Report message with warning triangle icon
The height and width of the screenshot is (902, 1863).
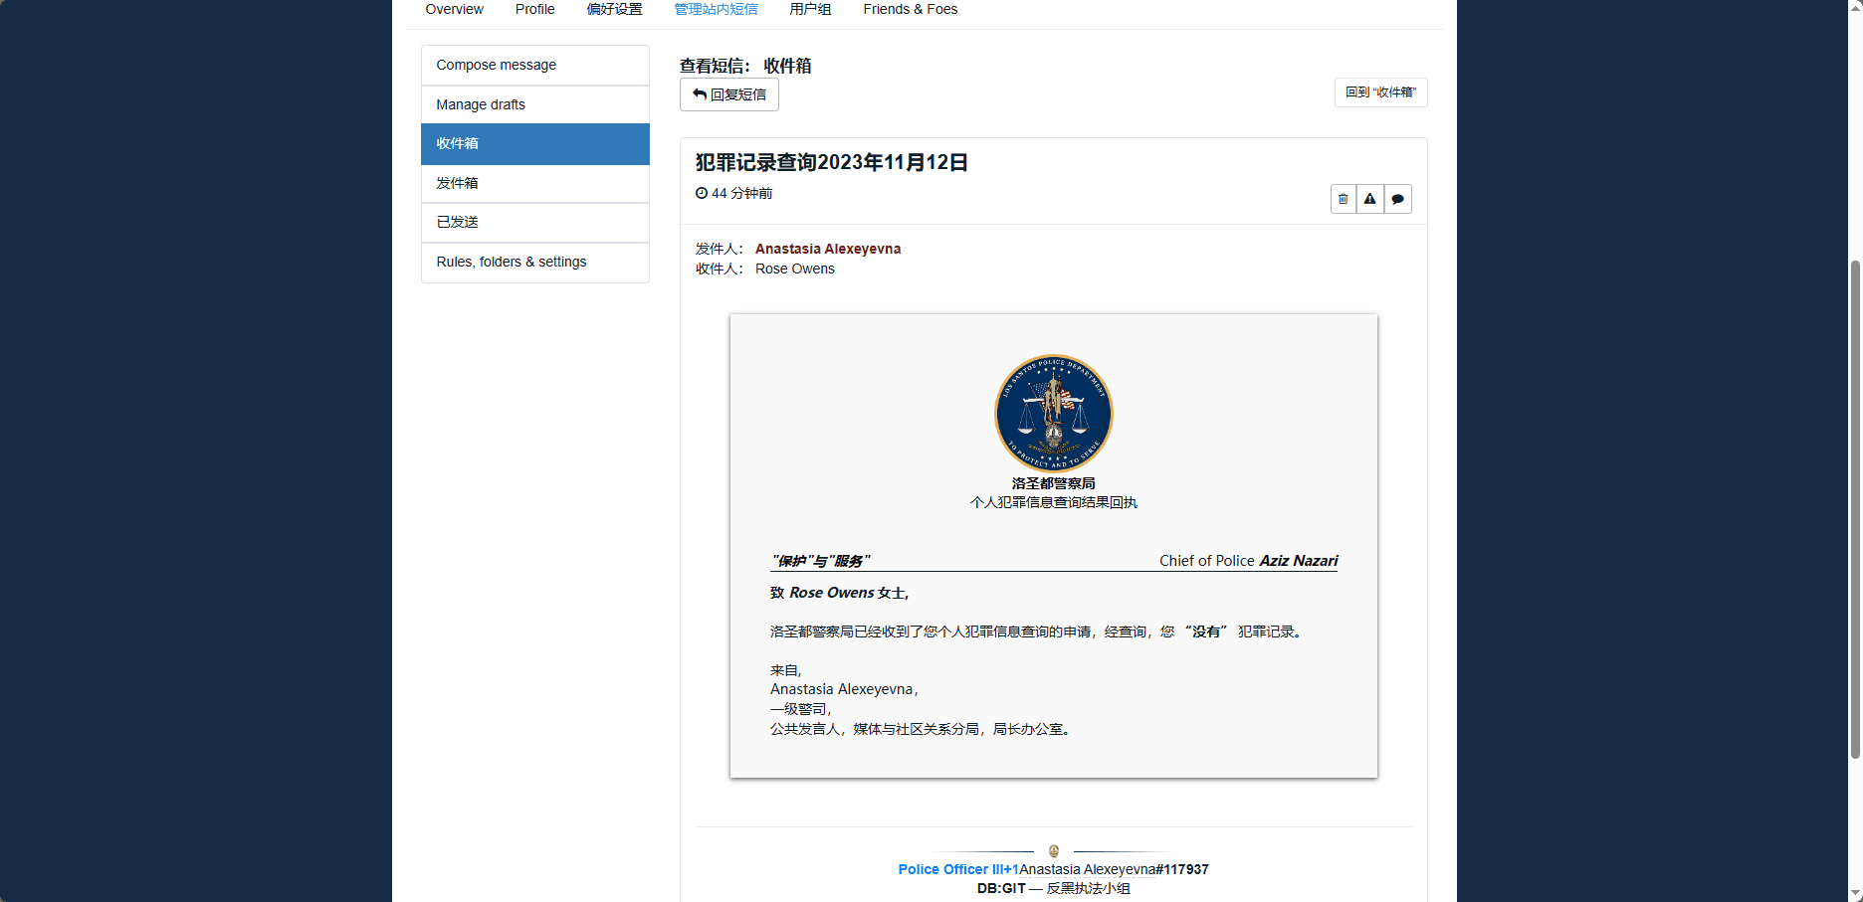(1370, 199)
